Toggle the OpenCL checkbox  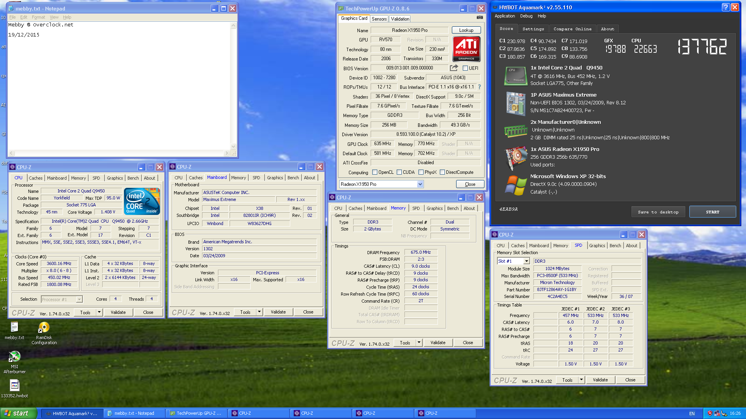point(375,172)
